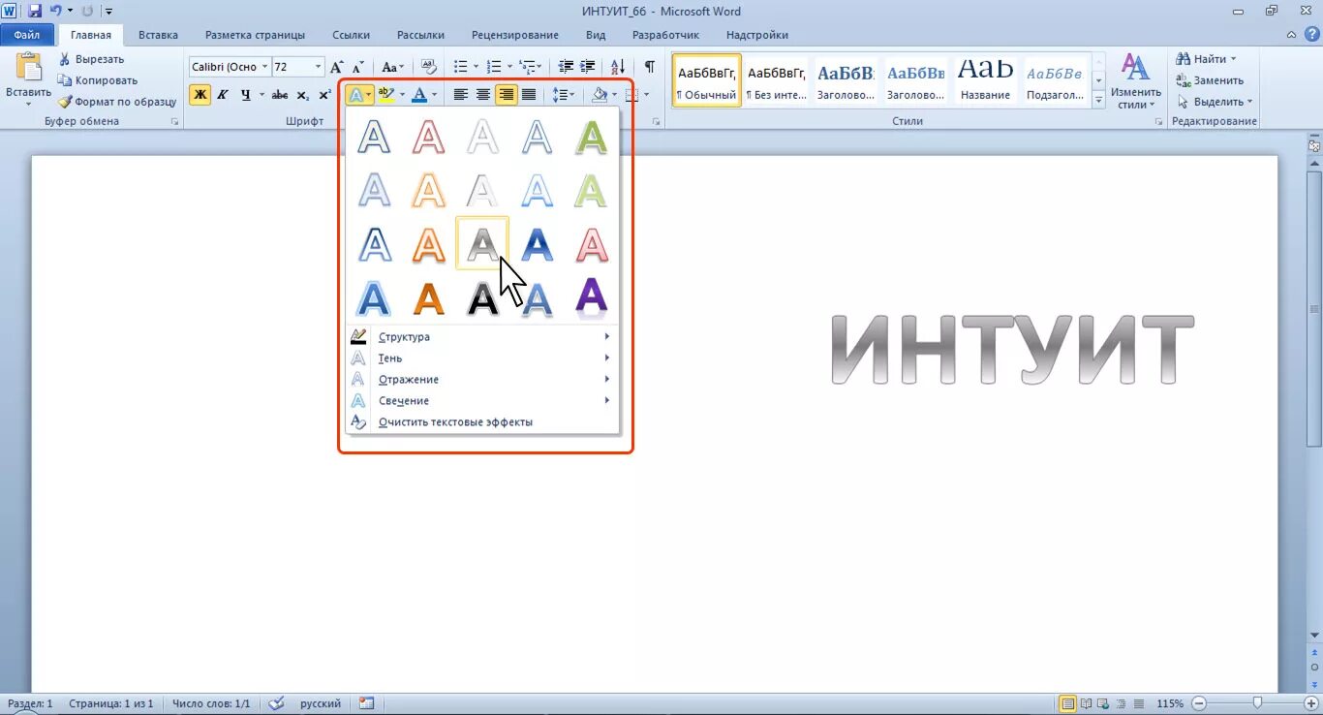Open the Отражение reflection submenu
The image size is (1323, 715).
point(482,380)
